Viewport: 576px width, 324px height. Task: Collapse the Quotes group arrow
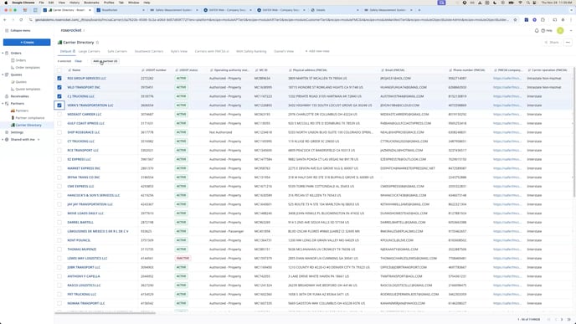3,75
